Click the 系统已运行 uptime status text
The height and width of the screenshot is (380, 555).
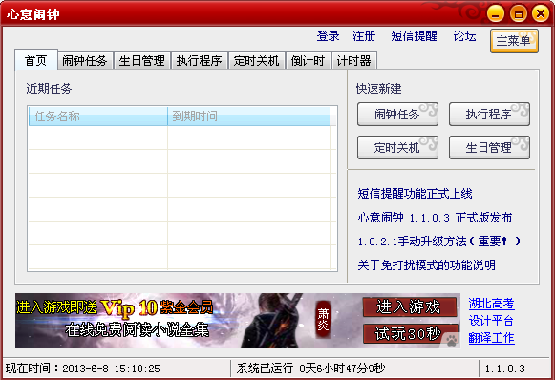(x=310, y=369)
